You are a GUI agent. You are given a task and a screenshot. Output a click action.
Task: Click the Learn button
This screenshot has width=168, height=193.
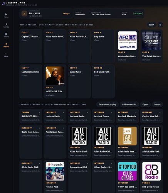[x=151, y=25]
